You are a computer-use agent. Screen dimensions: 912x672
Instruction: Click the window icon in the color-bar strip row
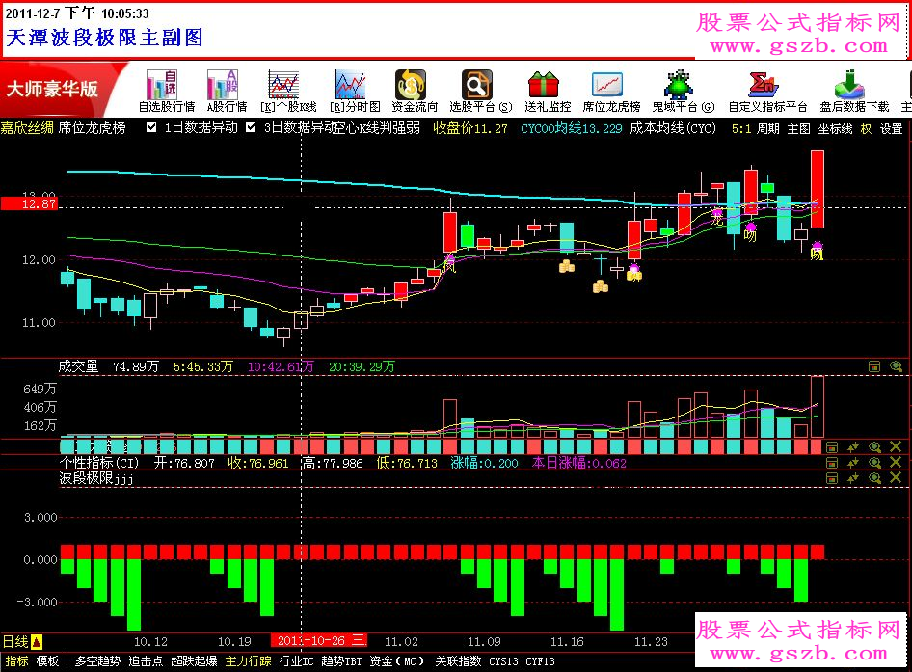click(x=832, y=446)
